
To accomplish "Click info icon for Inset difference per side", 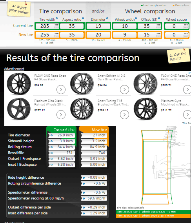I will coord(84,213).
